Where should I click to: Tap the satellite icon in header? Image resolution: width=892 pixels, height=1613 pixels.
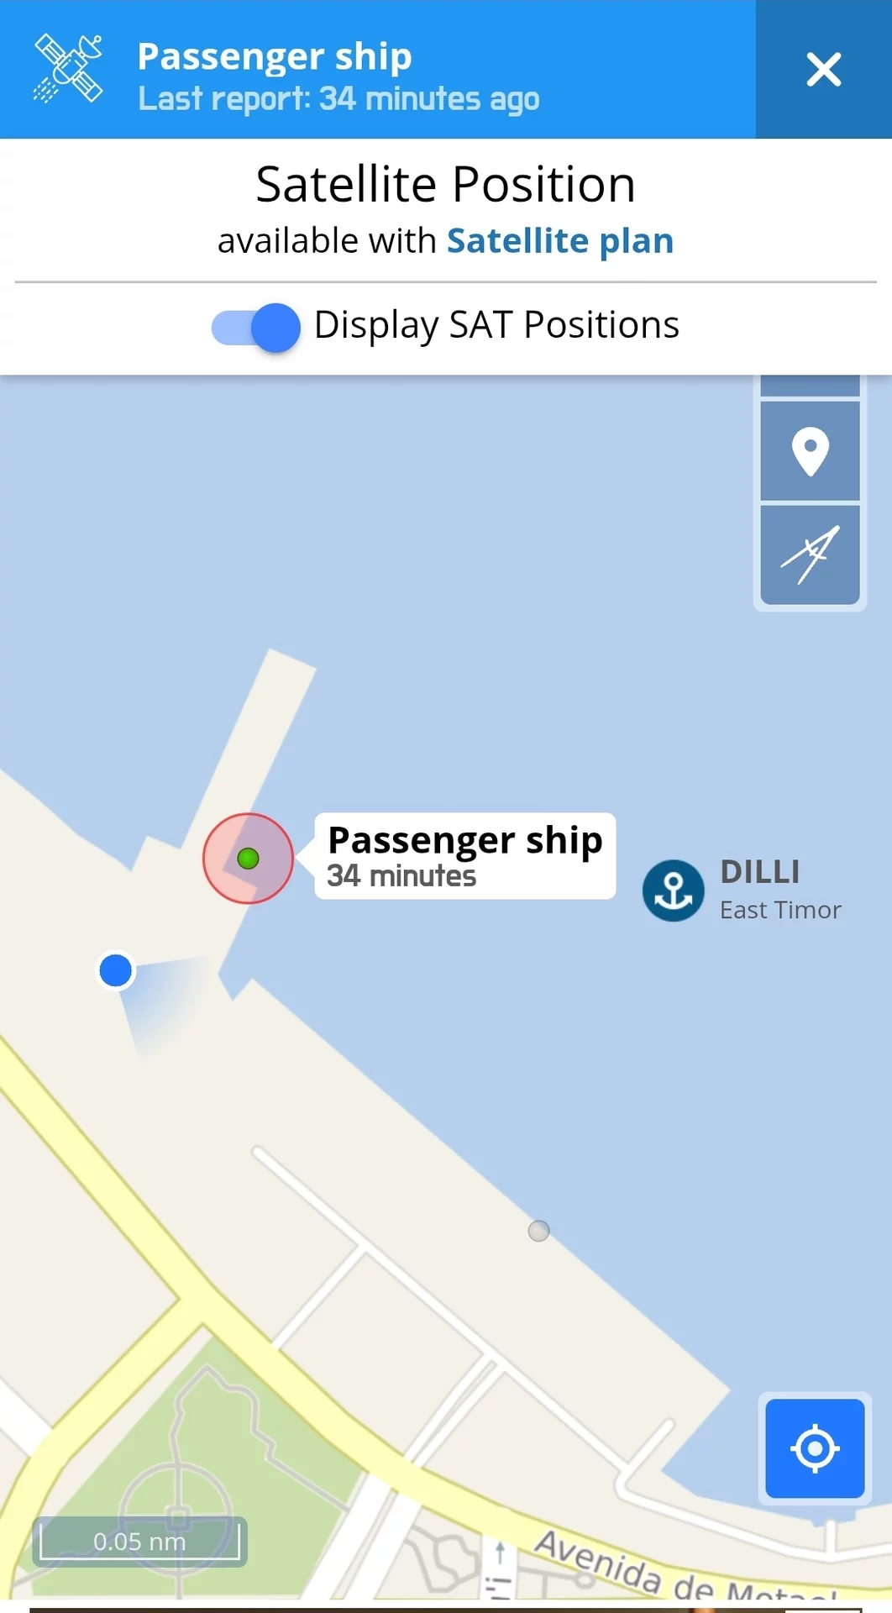[68, 68]
